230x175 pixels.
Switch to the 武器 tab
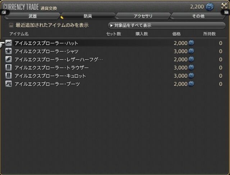[x=32, y=16]
